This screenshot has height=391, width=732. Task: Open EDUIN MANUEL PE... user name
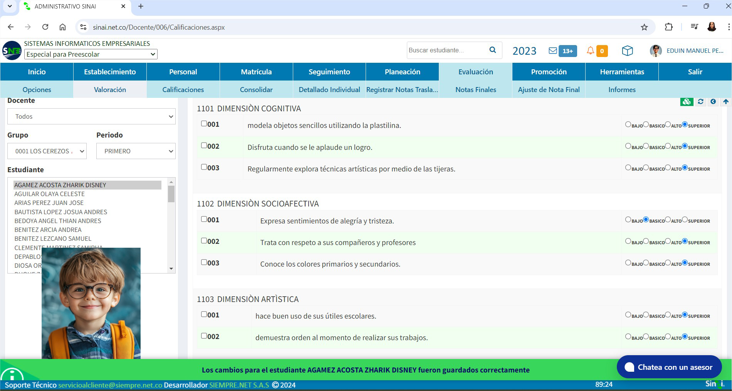[695, 50]
